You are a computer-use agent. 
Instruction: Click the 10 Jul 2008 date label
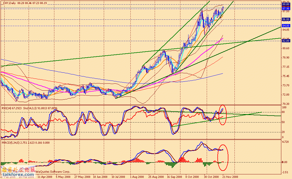(x=119, y=177)
